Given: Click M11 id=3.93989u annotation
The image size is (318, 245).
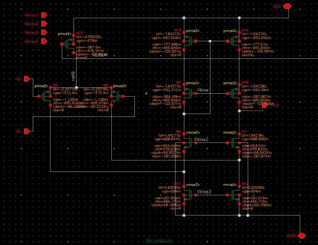Looking at the screenshot, I should pos(170,188).
